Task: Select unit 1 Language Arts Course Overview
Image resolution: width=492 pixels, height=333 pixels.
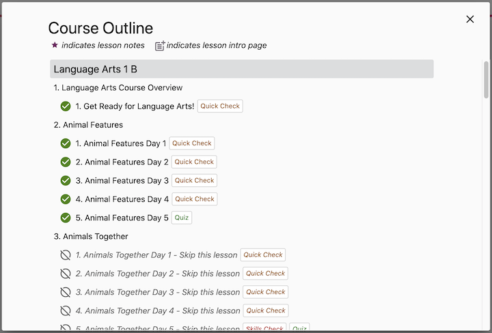Action: tap(118, 87)
